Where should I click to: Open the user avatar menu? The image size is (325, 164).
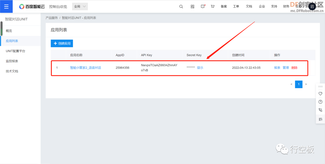pyautogui.click(x=312, y=6)
